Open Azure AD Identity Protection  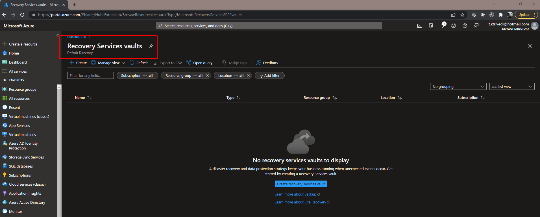pyautogui.click(x=23, y=146)
